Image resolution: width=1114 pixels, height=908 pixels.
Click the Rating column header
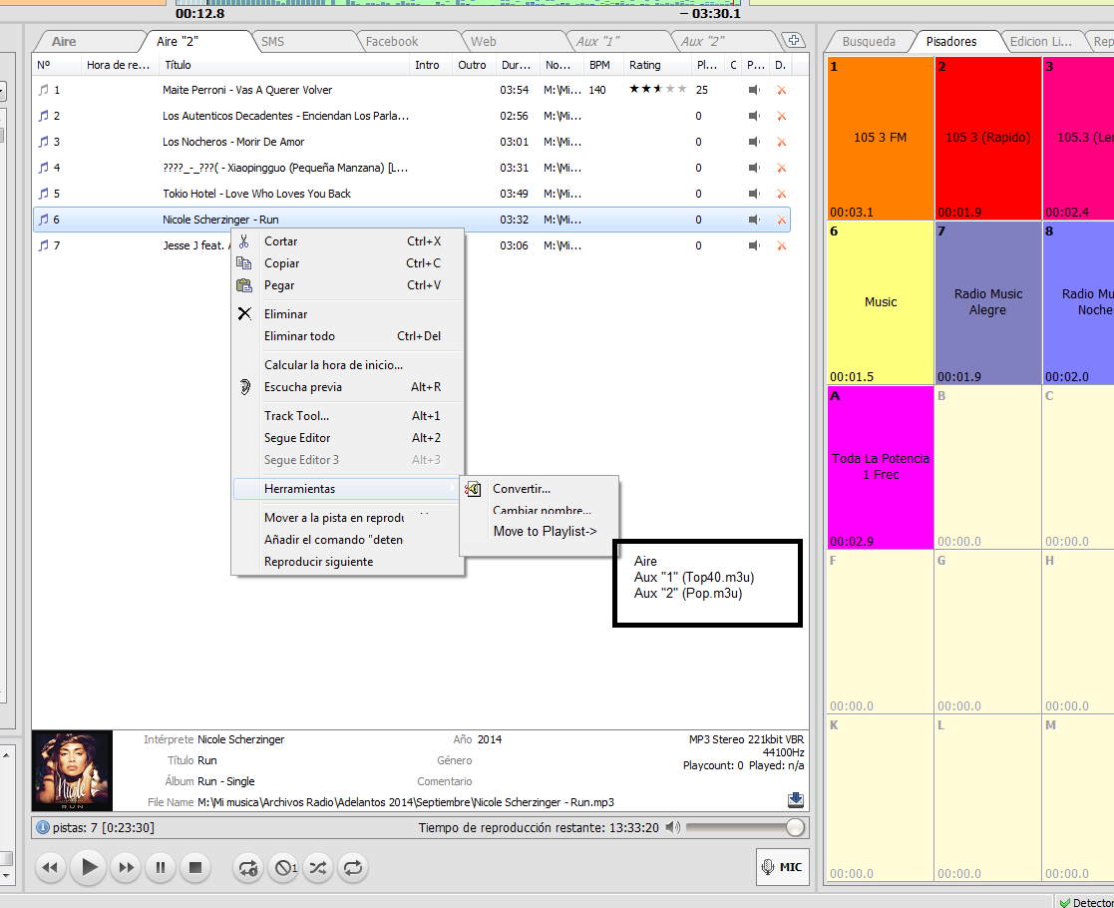tap(644, 65)
